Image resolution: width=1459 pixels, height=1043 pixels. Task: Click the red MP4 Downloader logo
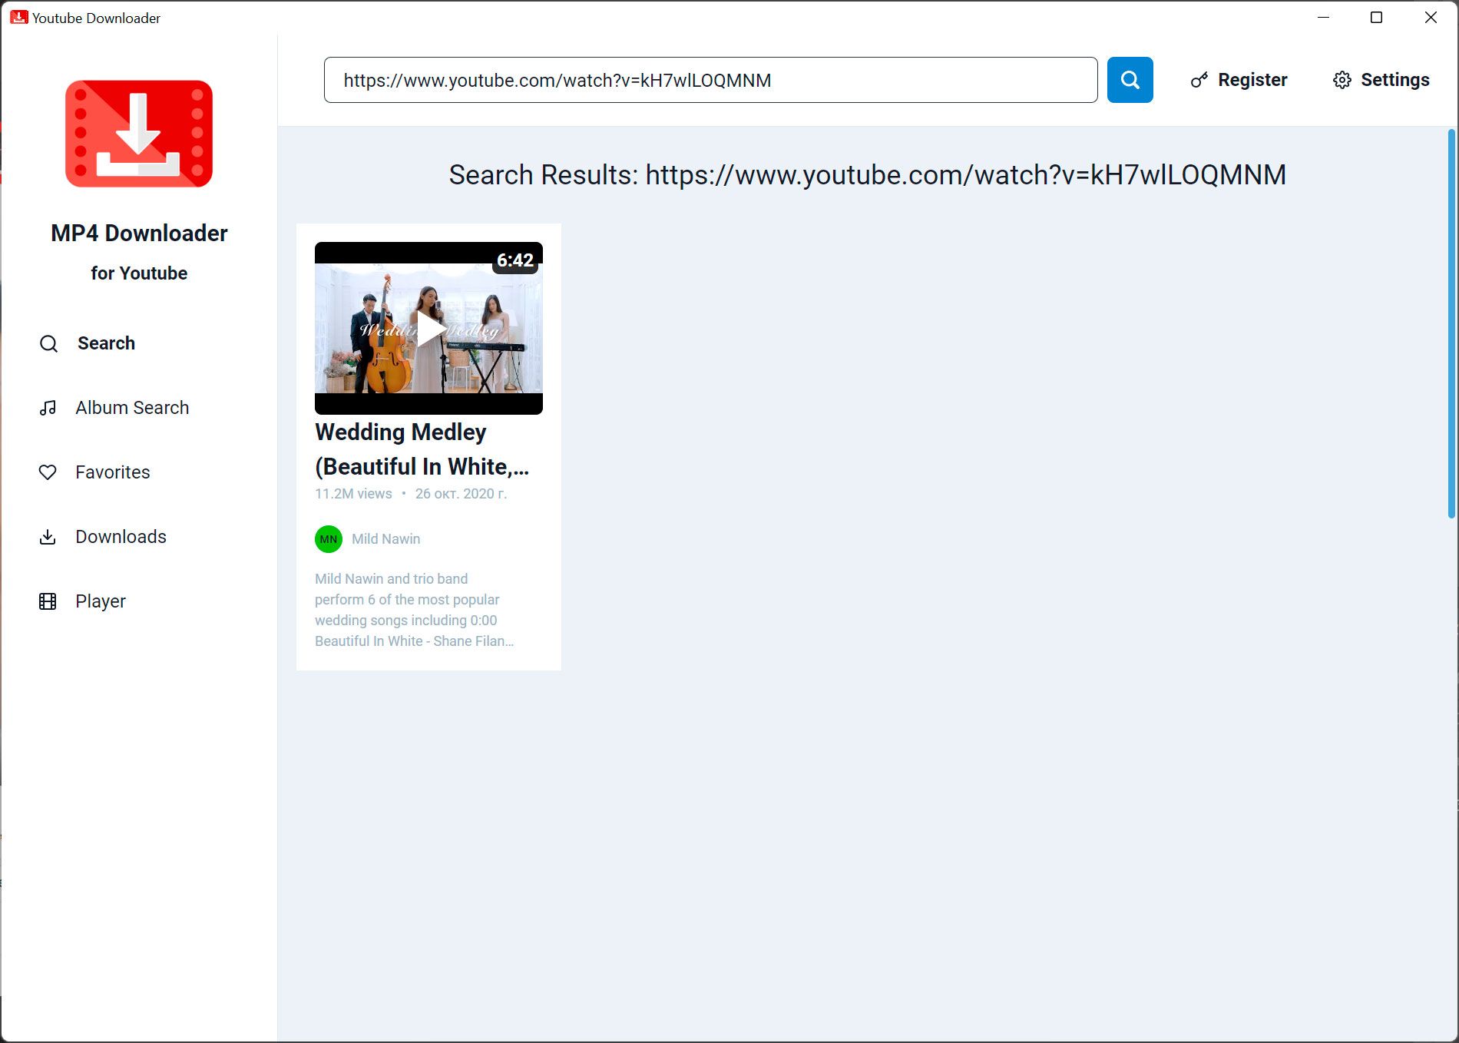pos(139,134)
